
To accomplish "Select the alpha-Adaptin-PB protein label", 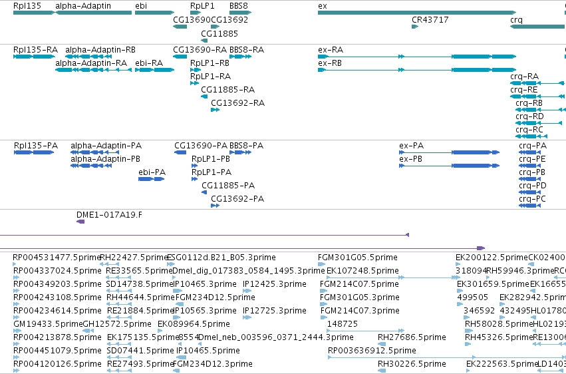I will point(105,159).
